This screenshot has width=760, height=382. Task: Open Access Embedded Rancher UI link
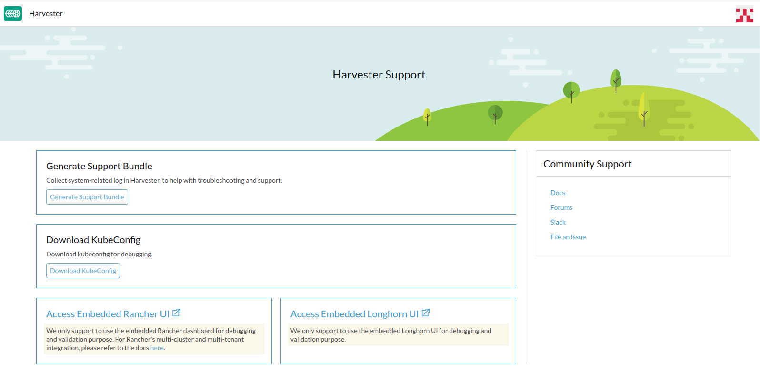click(108, 314)
